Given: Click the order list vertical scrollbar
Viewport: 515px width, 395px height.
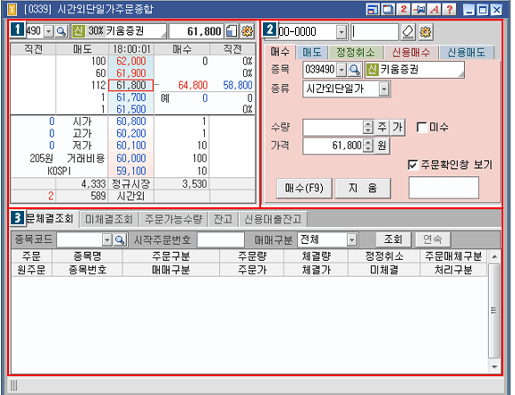Looking at the screenshot, I should tap(494, 310).
